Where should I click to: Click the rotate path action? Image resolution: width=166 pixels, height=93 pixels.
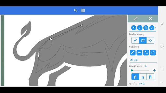click(153, 53)
